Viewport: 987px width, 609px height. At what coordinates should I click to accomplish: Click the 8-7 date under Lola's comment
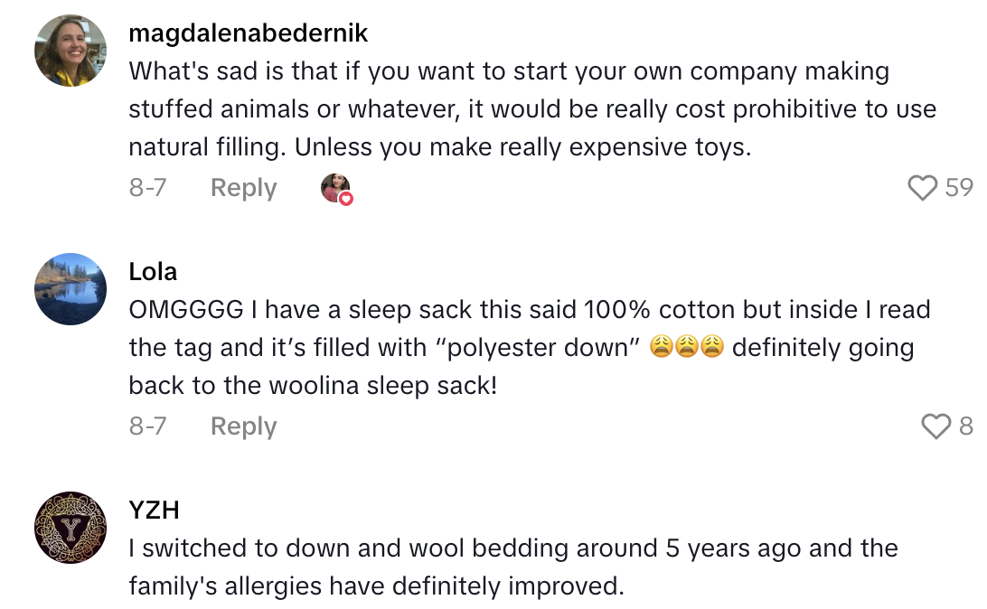tap(147, 426)
